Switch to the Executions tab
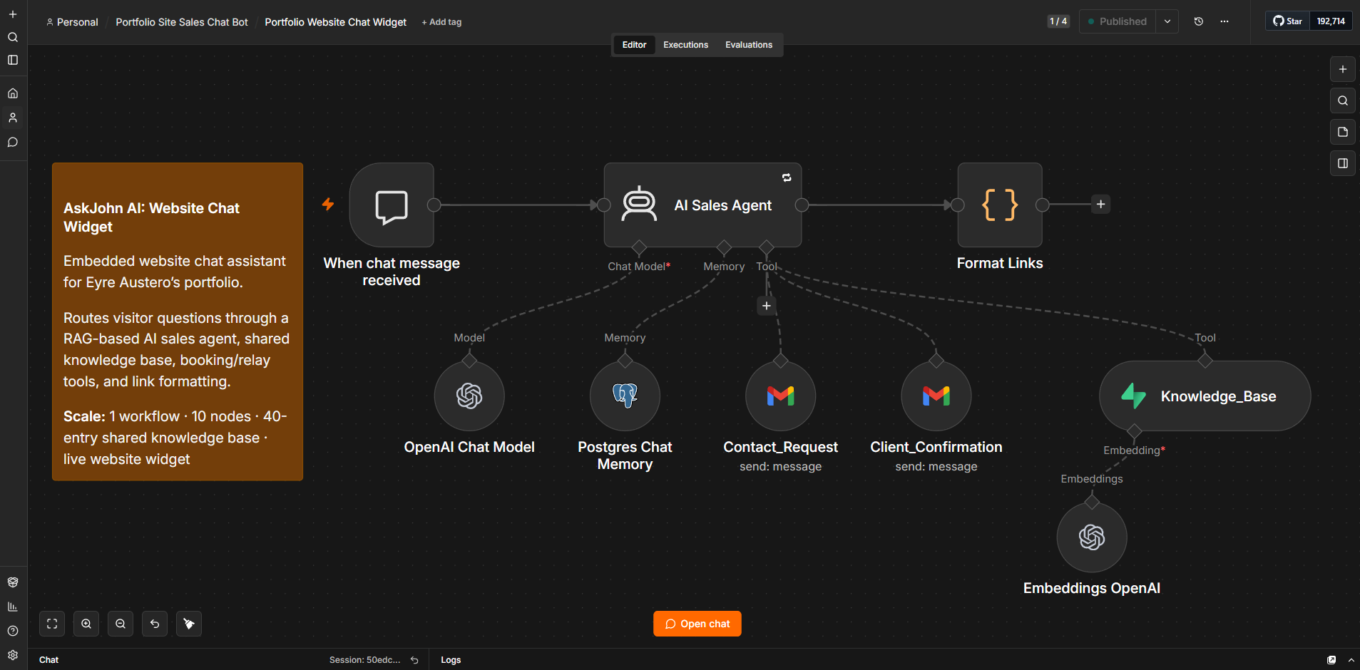The height and width of the screenshot is (670, 1360). point(685,45)
